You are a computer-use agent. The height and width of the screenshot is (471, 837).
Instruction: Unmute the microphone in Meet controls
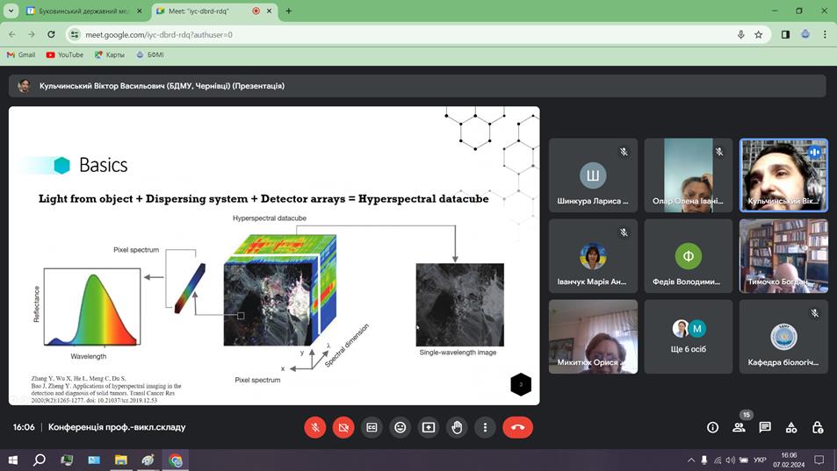pyautogui.click(x=315, y=427)
